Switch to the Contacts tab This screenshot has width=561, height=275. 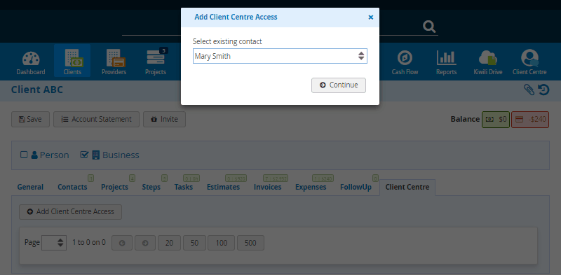coord(72,187)
